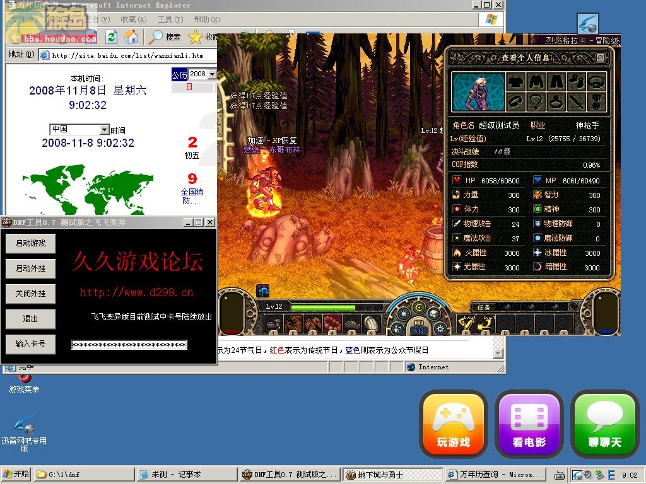Click the MP orb gauge at right

click(x=606, y=313)
